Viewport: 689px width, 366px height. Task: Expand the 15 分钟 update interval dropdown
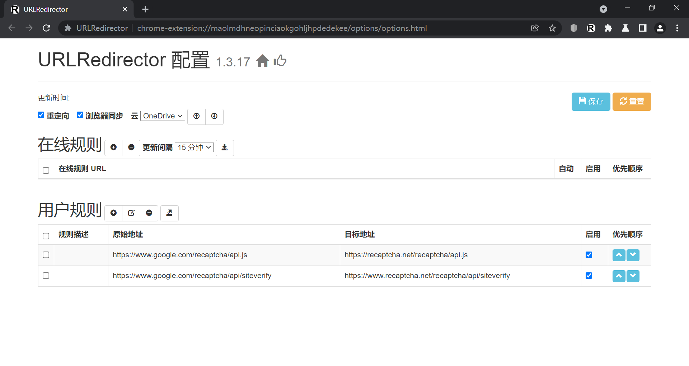coord(194,147)
